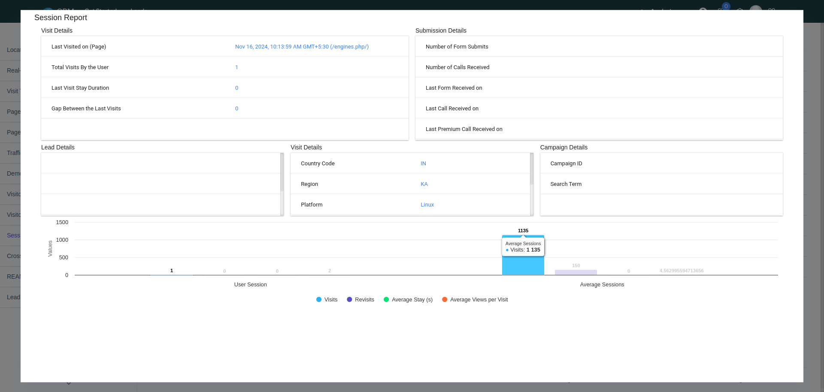Click the Last Form Received on row

click(599, 88)
